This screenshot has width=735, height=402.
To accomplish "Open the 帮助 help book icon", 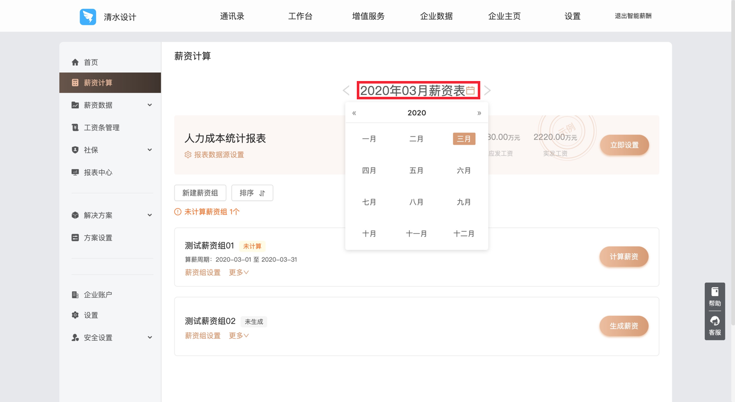I will tap(715, 292).
